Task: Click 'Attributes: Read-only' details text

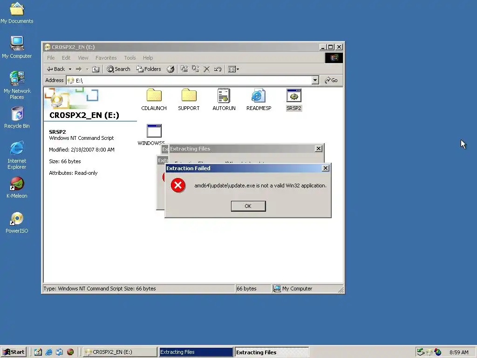Action: 73,173
